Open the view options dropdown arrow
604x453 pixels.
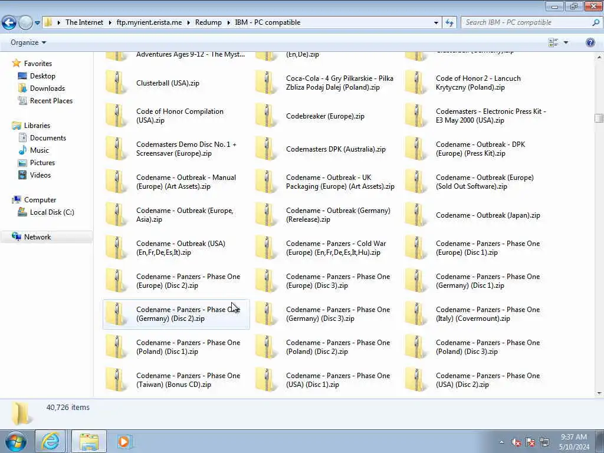566,42
